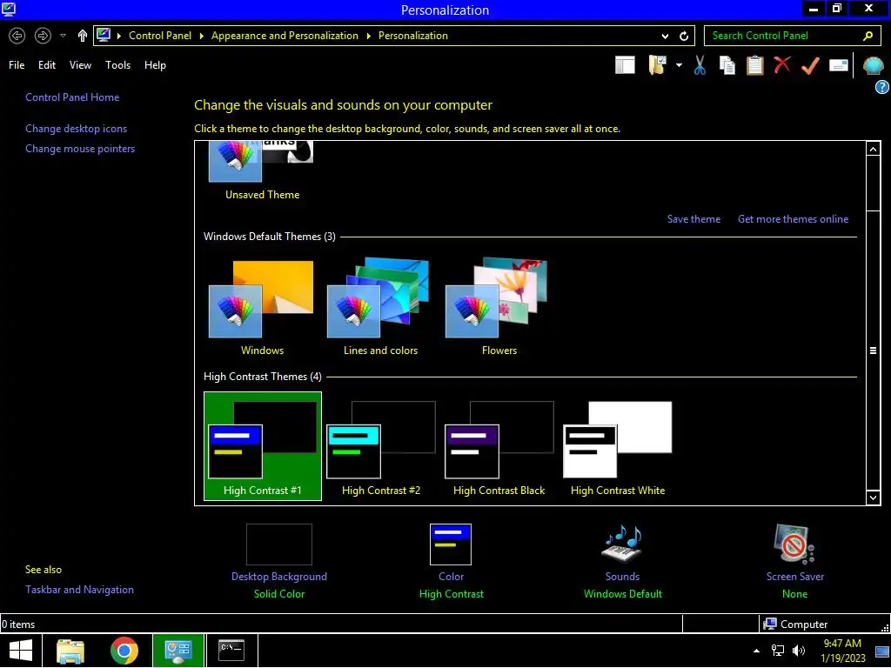This screenshot has width=891, height=668.
Task: Select the High Contrast Black theme
Action: pos(499,446)
